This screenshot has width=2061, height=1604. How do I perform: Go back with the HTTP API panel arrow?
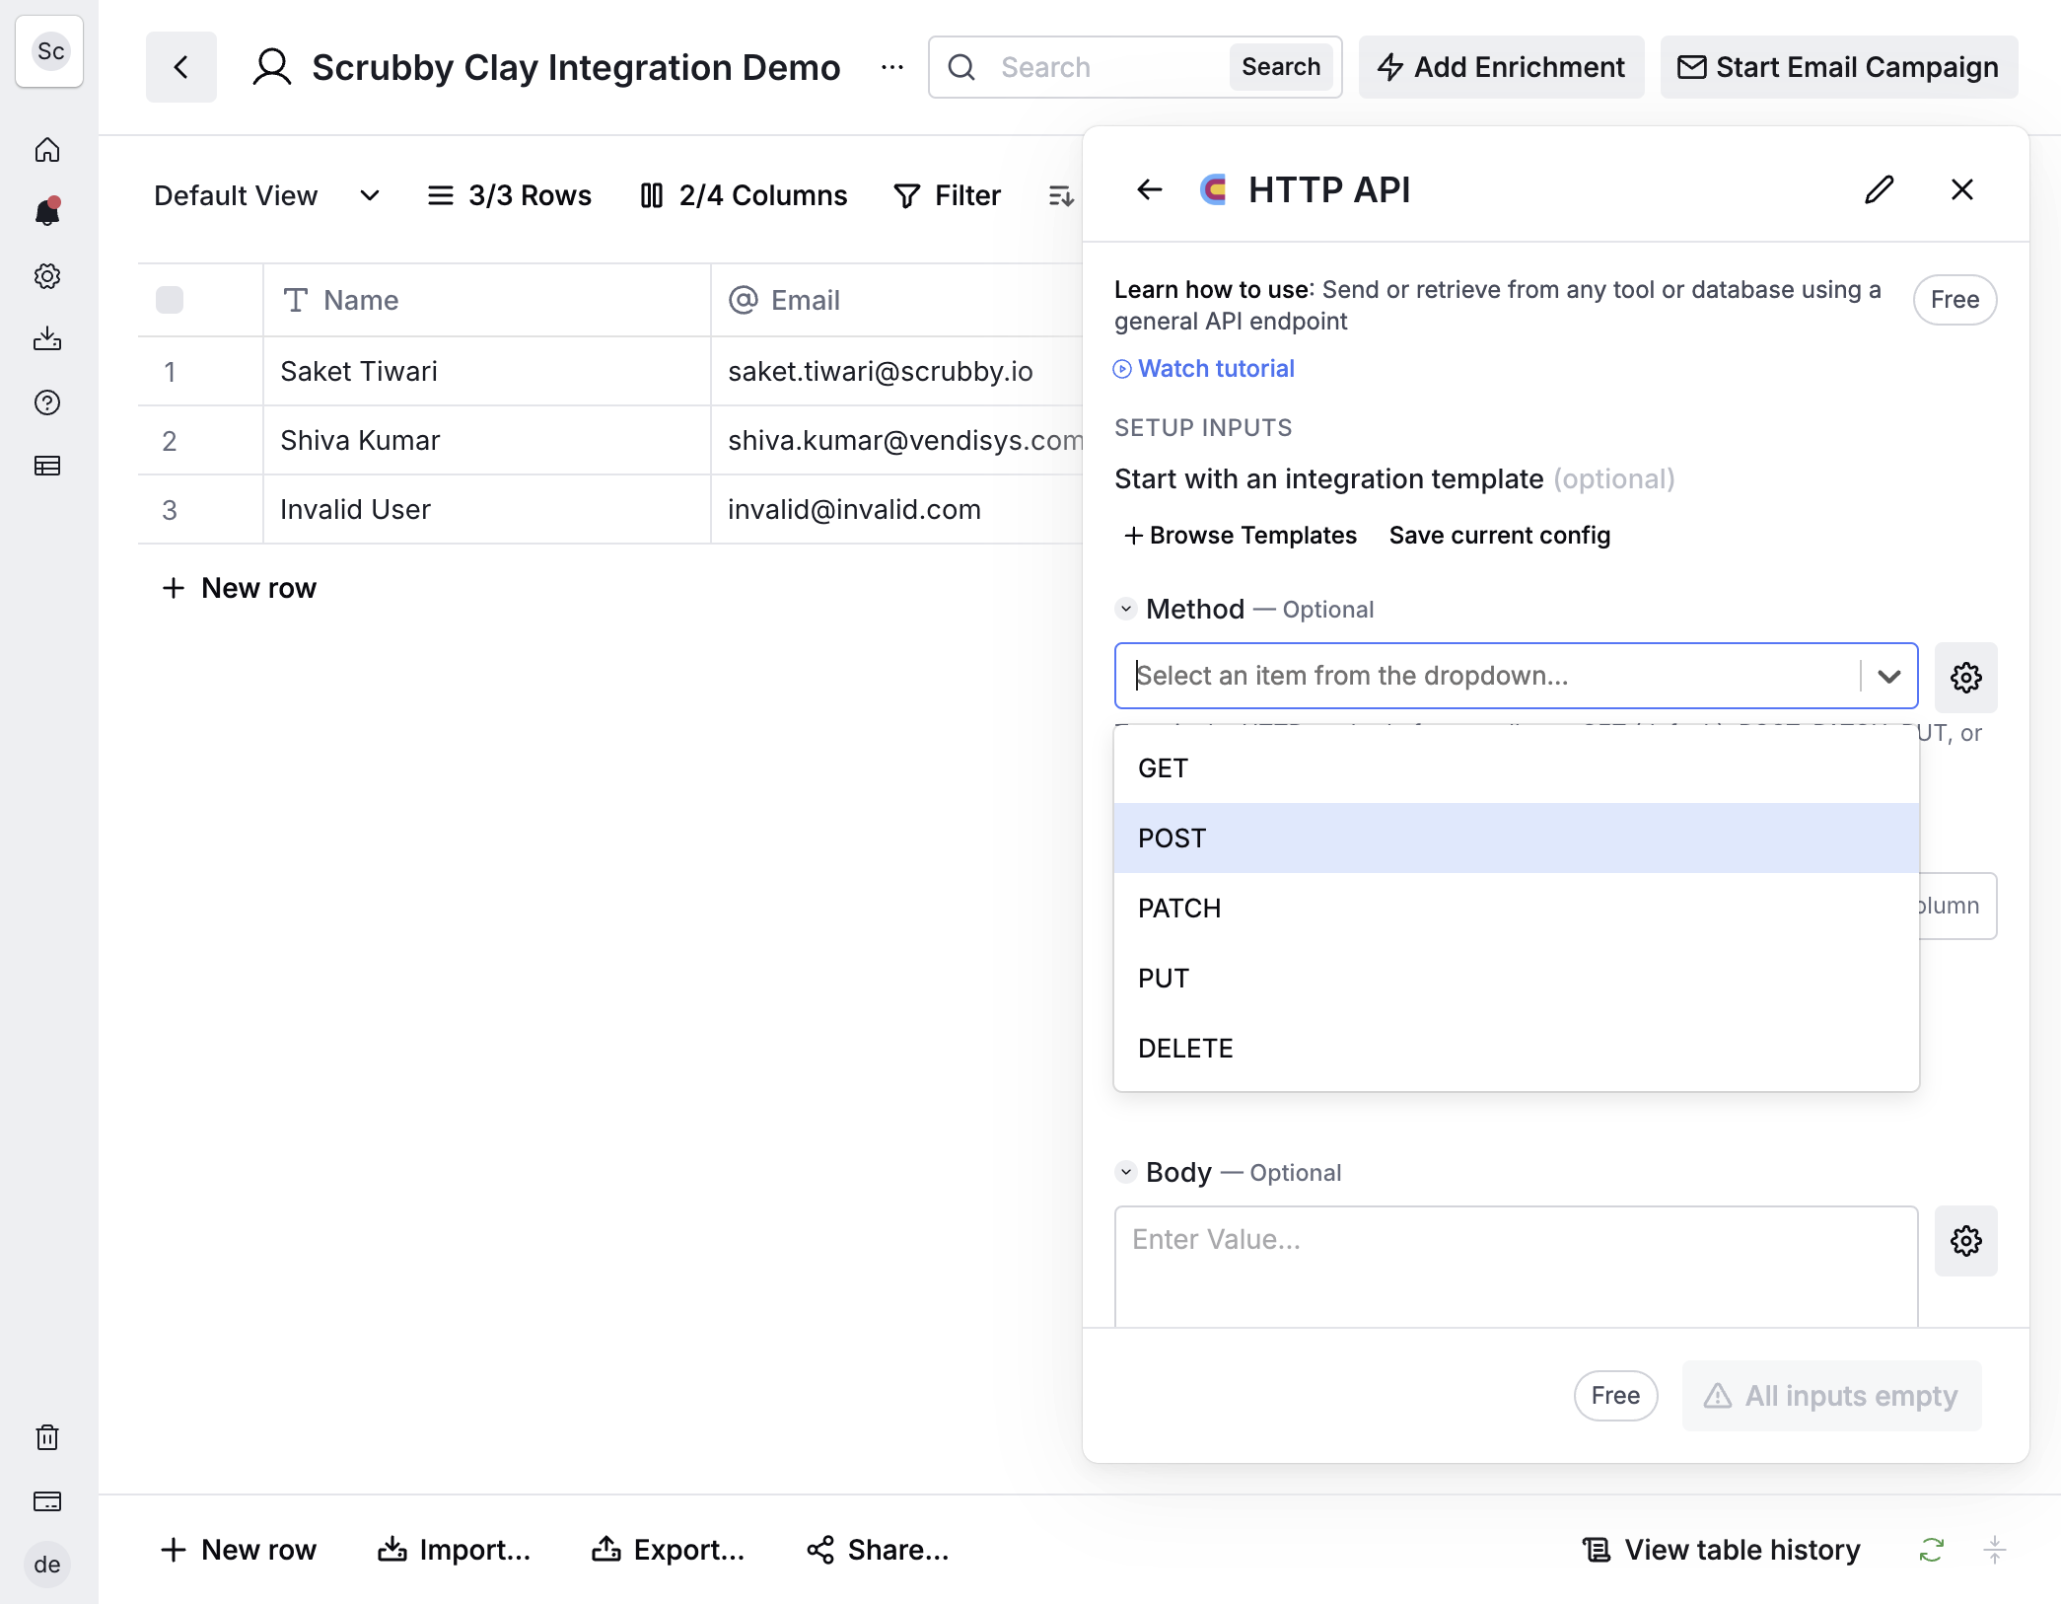(1150, 189)
